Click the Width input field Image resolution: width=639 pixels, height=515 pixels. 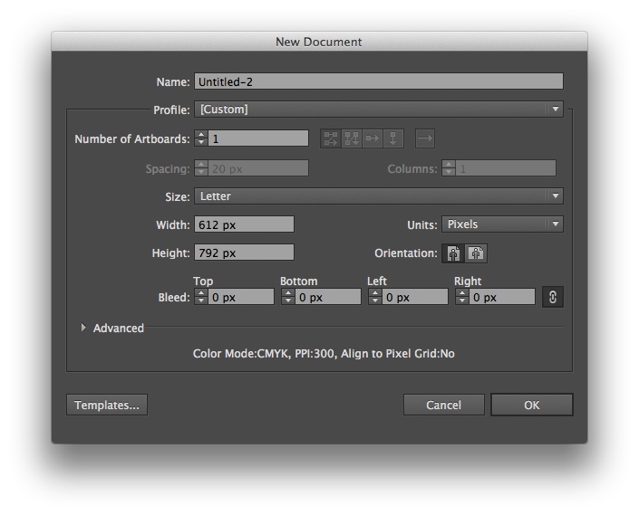(244, 224)
